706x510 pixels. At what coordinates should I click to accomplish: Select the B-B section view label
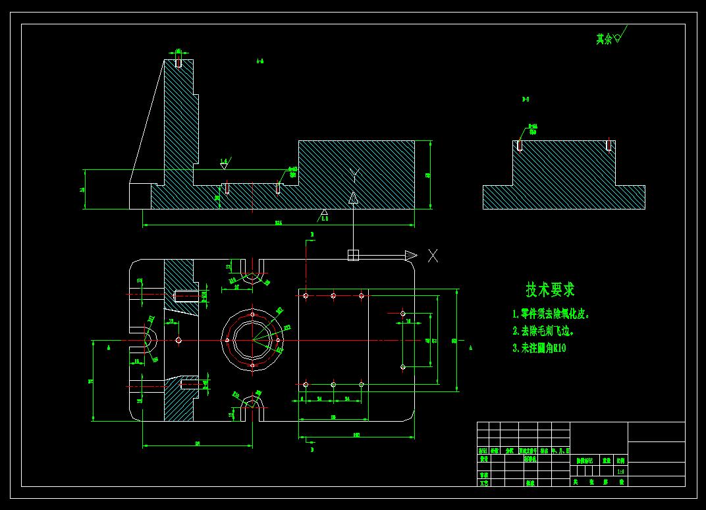tap(526, 99)
